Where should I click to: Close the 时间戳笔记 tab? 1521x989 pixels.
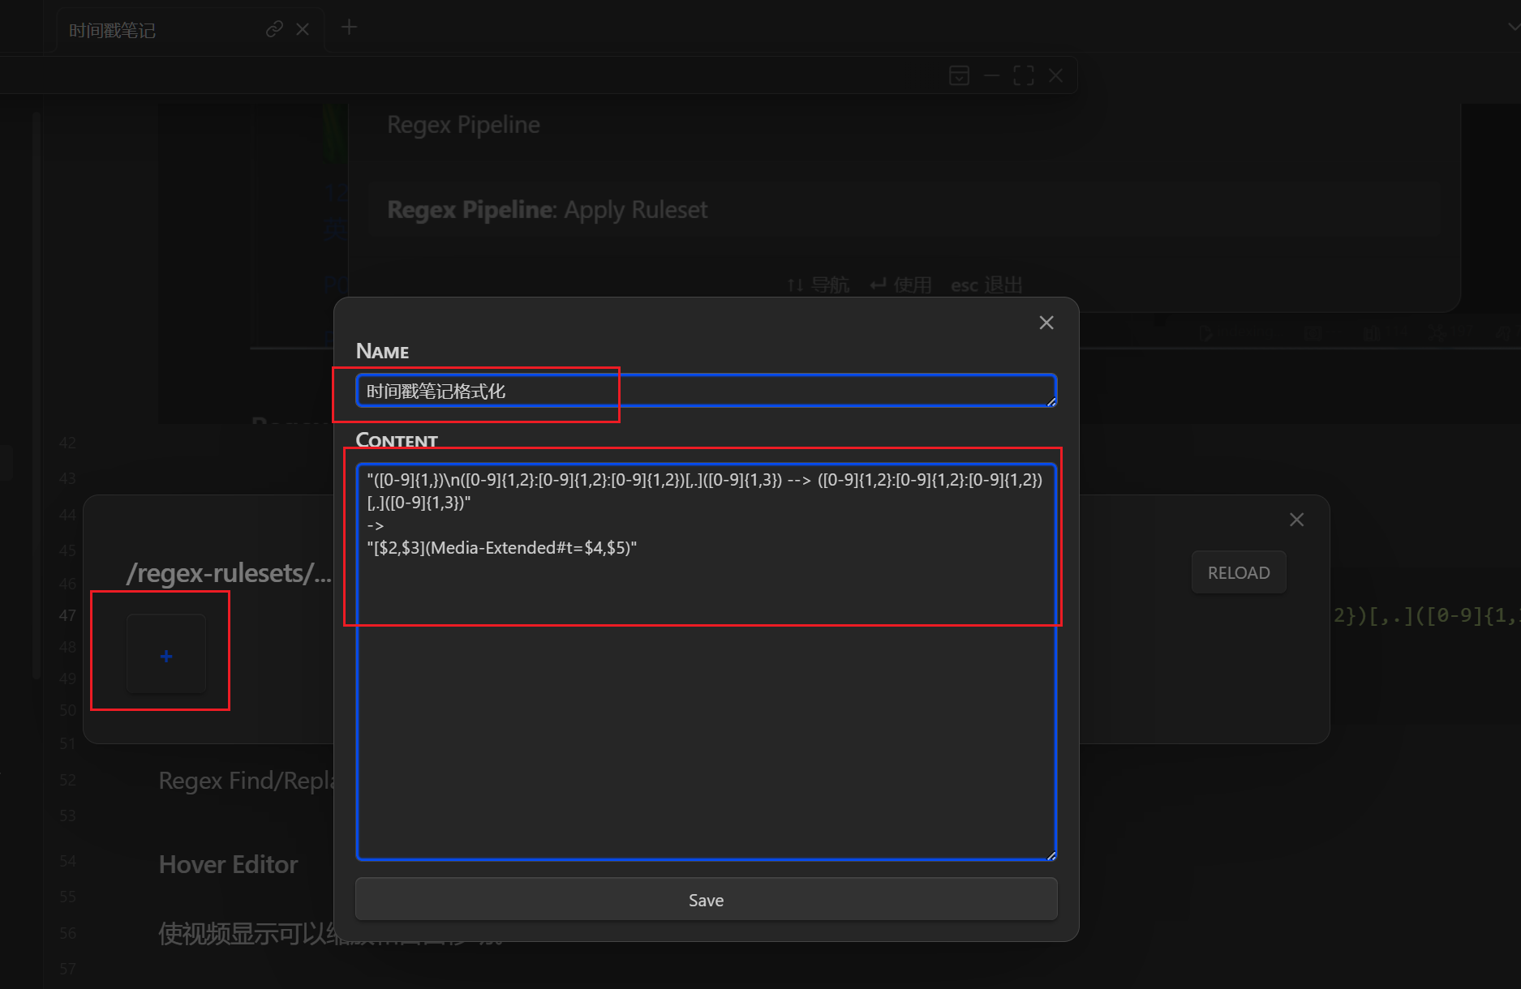coord(303,29)
